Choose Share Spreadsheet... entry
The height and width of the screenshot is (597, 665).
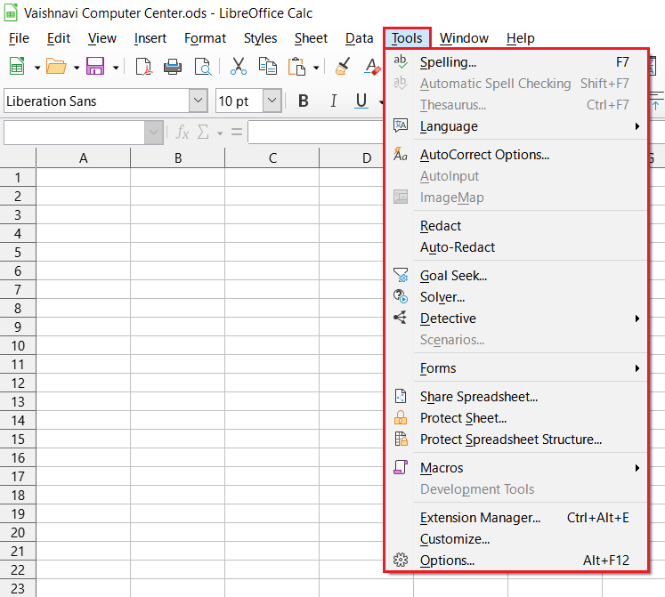[516, 397]
